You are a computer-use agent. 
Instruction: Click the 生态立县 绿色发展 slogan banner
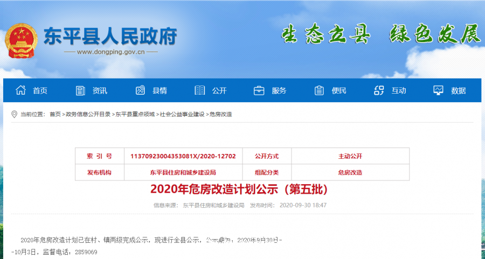pyautogui.click(x=380, y=33)
